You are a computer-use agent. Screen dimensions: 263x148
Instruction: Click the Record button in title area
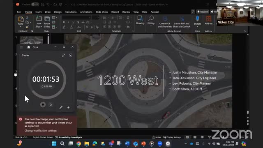click(x=203, y=12)
